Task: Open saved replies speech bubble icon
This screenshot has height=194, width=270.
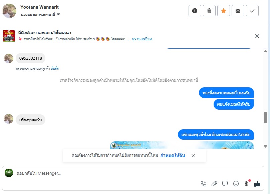Action: point(225,184)
